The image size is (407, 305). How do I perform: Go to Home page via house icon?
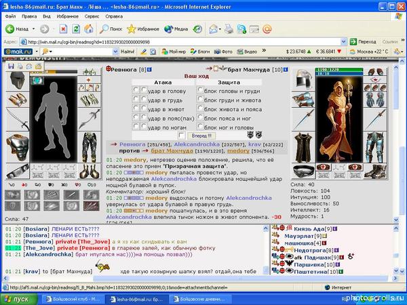(x=88, y=28)
